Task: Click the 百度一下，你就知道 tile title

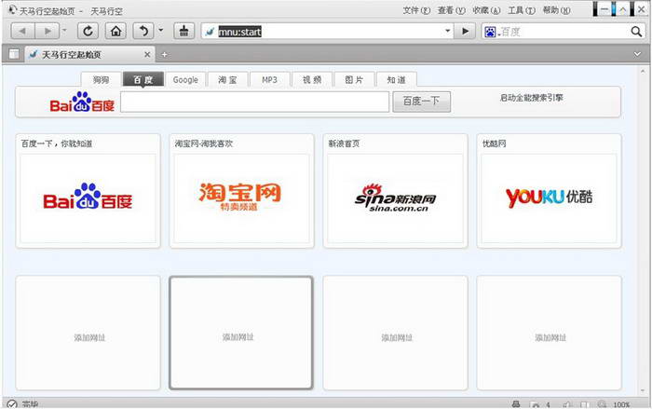Action: [57, 143]
